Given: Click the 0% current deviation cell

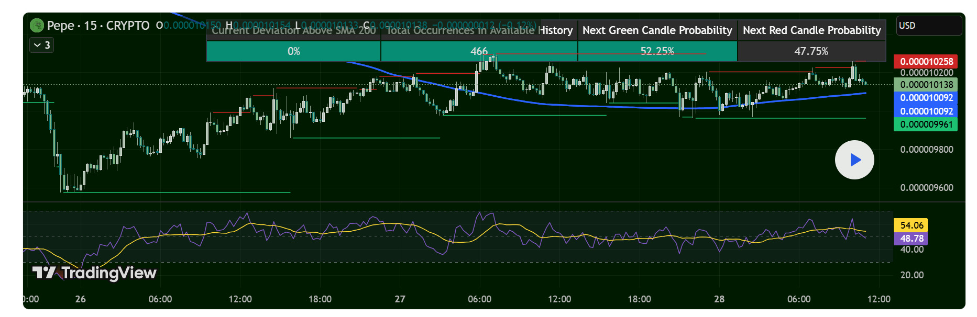Looking at the screenshot, I should (294, 51).
